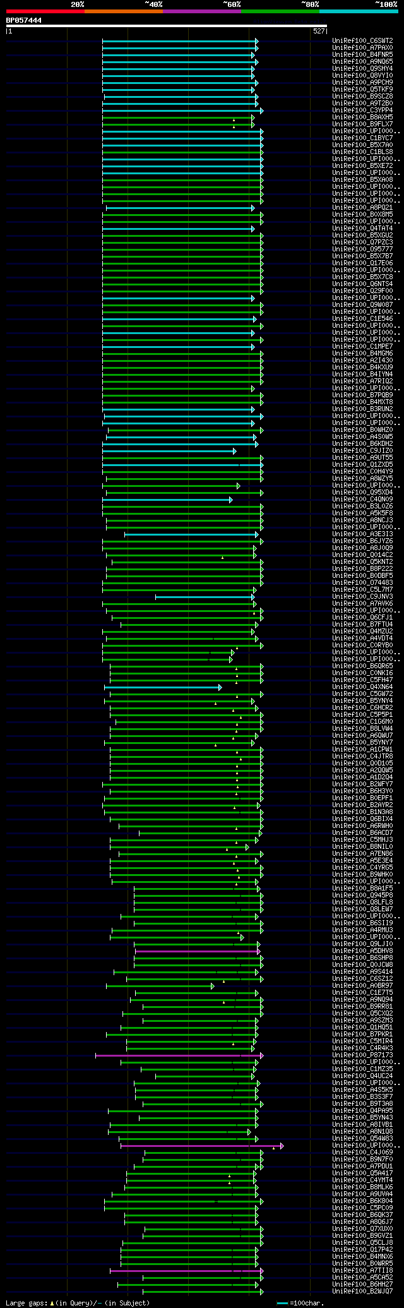Select the UniRef100_B6ACD7 entry
The image size is (404, 1308).
(362, 833)
